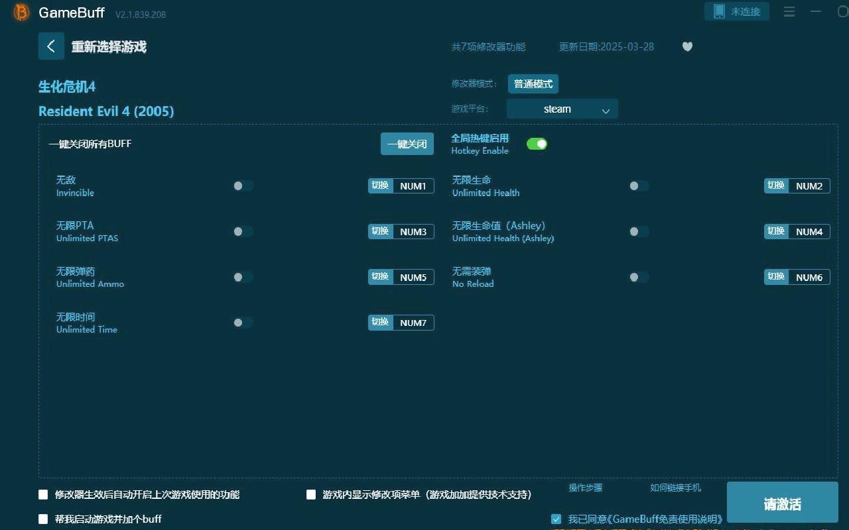The width and height of the screenshot is (849, 530).
Task: Enable the 无敌 Invincible toggle
Action: pos(243,186)
